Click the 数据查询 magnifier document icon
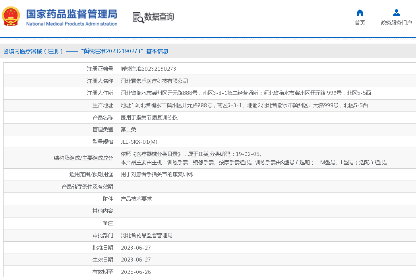Screen dimensions: 416x277 (138, 17)
